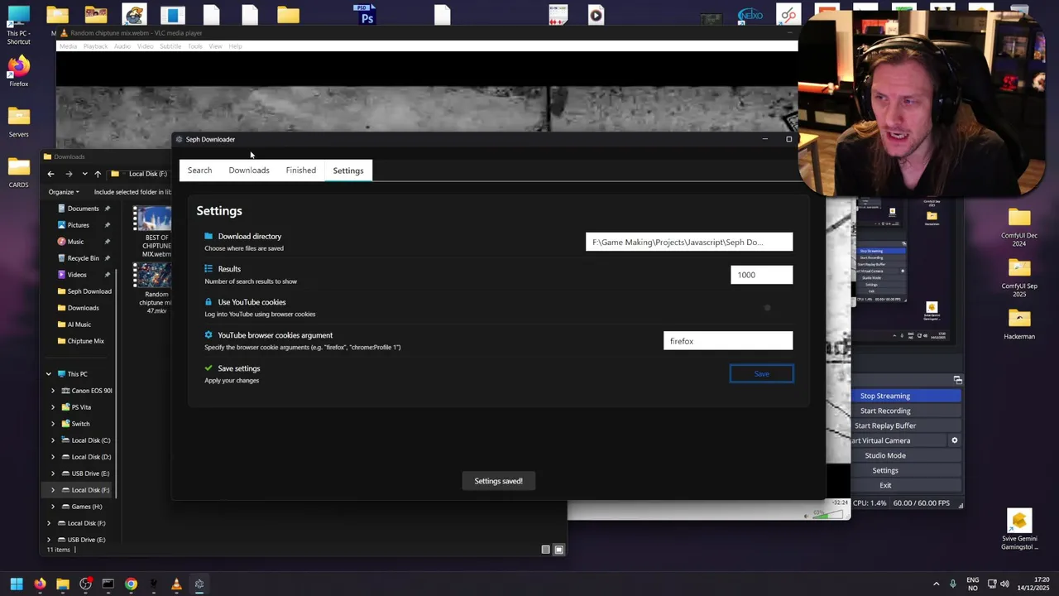Select the BEST OF CHIPTUNE MIX.webm thumbnail
This screenshot has width=1059, height=596.
154,219
